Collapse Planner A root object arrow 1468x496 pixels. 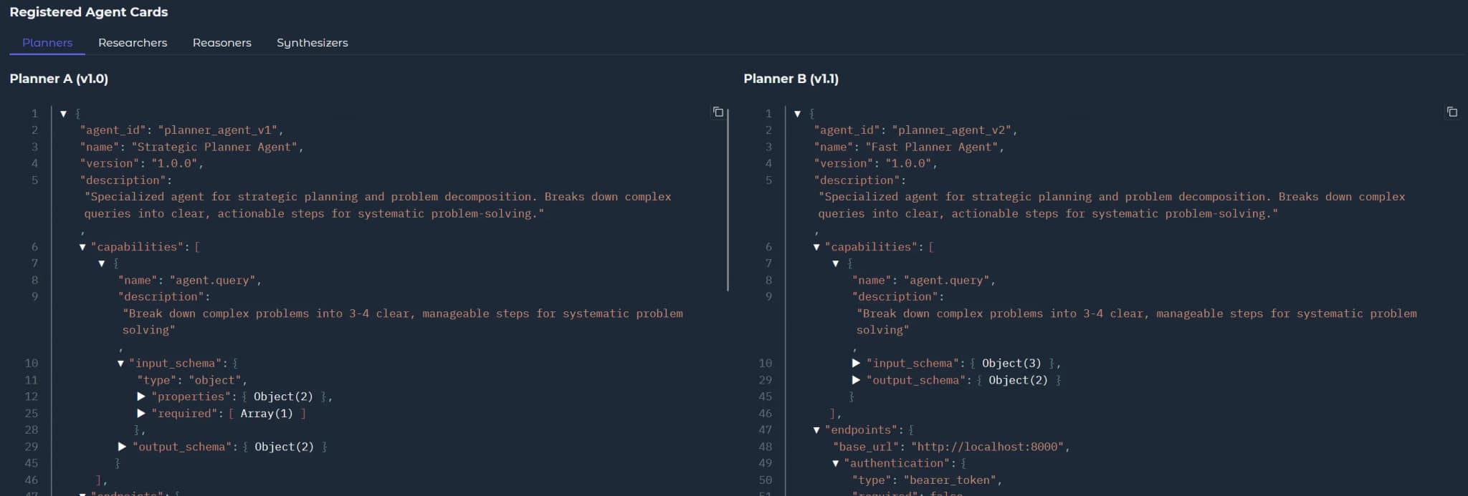(x=64, y=114)
